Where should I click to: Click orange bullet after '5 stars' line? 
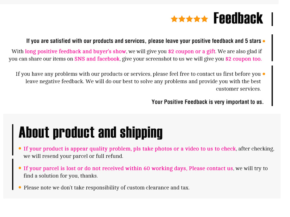tap(264, 41)
